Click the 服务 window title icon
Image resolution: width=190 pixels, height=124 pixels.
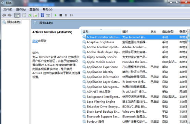pos(2,3)
